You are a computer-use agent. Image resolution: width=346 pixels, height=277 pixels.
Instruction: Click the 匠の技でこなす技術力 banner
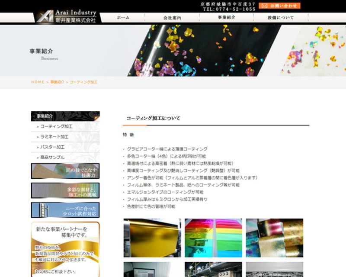[65, 171]
